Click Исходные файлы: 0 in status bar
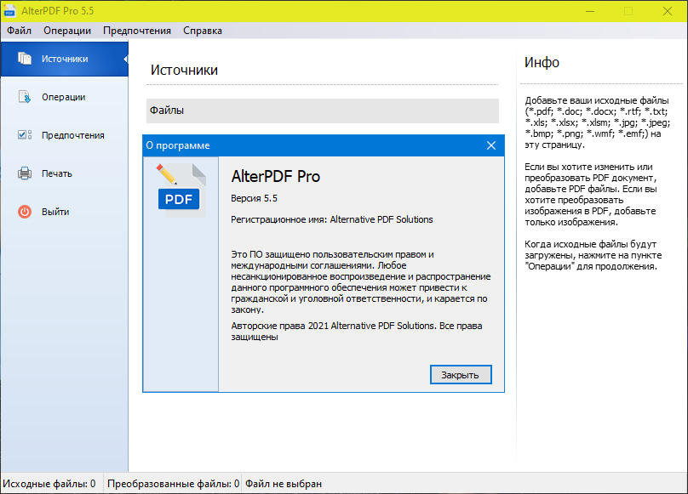The width and height of the screenshot is (688, 494). pos(49,484)
